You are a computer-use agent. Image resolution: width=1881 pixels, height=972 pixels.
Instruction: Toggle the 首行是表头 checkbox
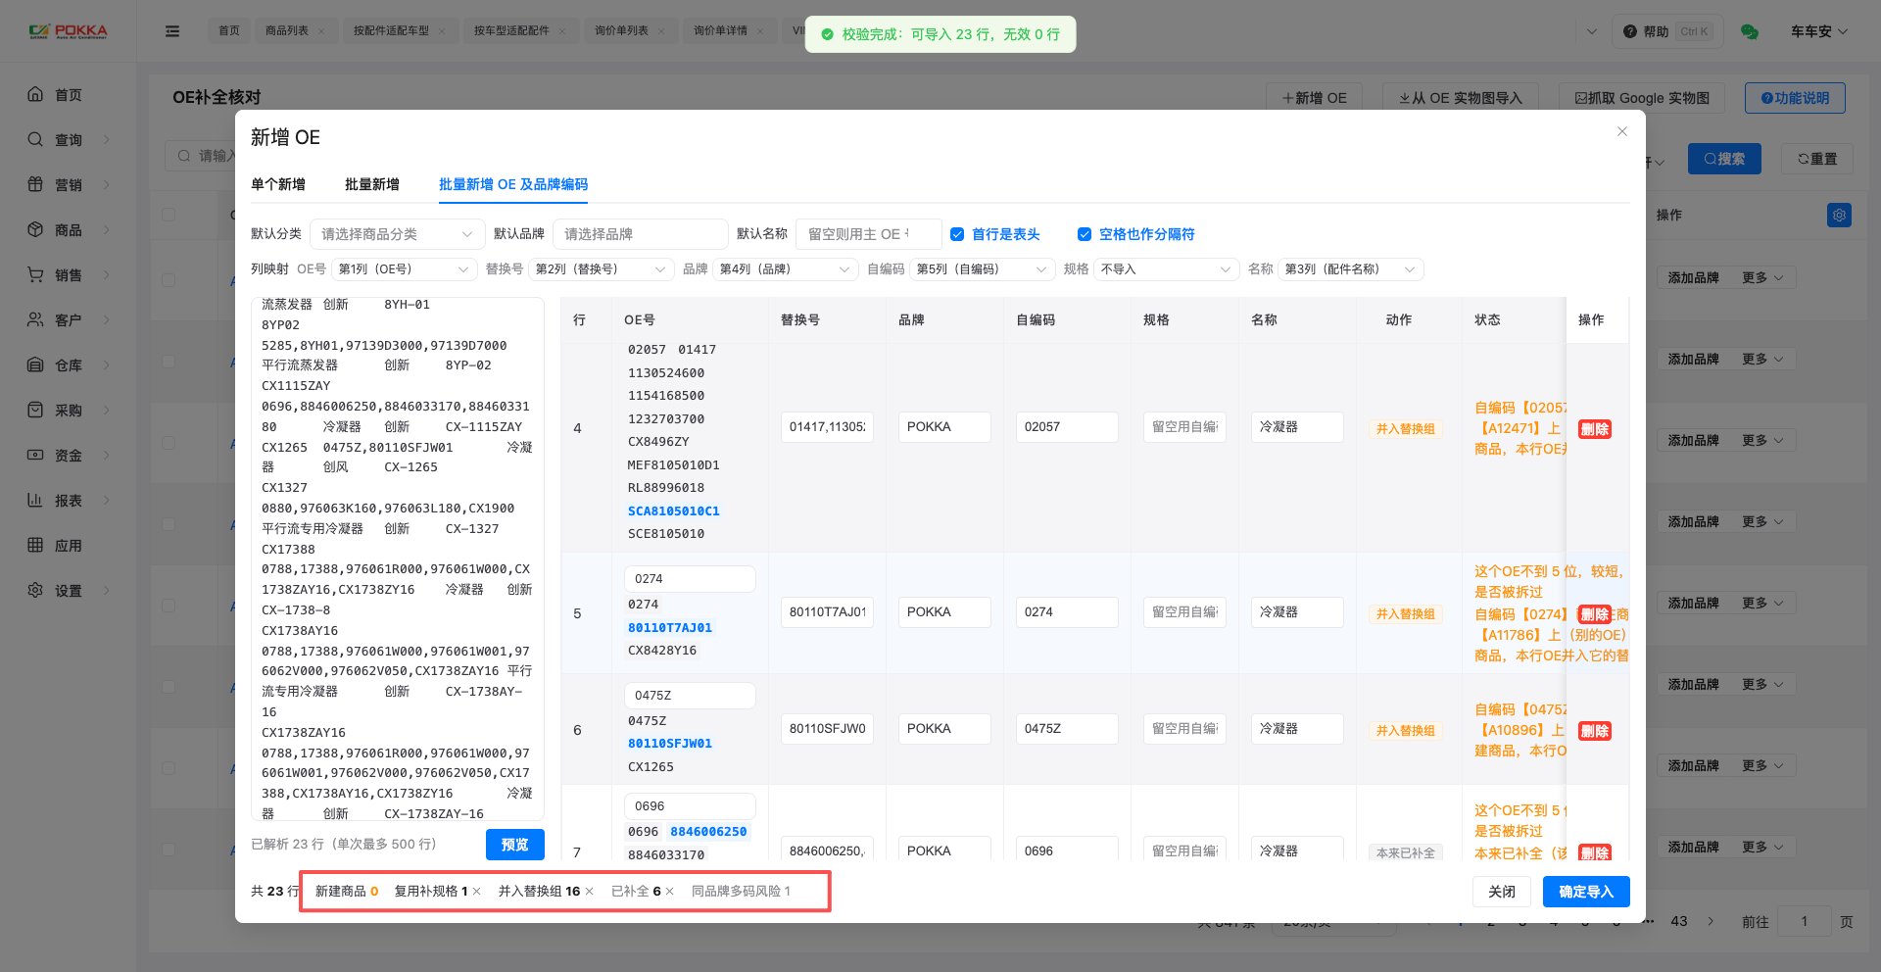(x=957, y=234)
